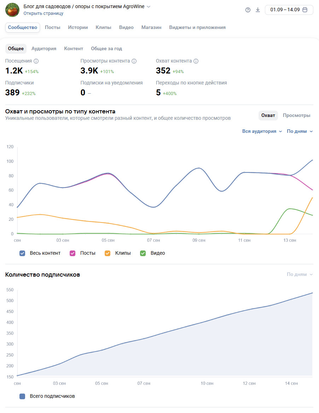The image size is (319, 413).
Task: Open the Вся аудитория dropdown
Action: (x=262, y=131)
